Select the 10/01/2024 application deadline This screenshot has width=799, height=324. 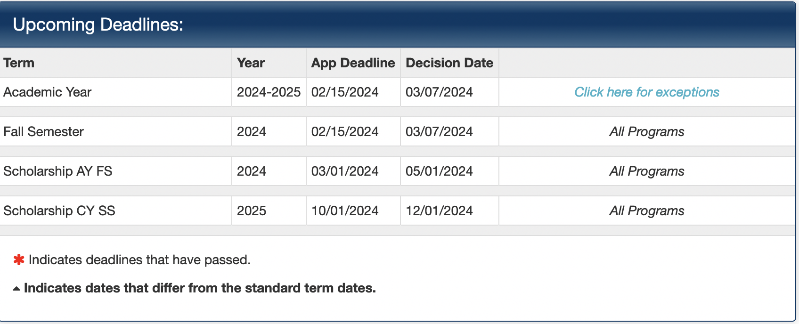[345, 211]
